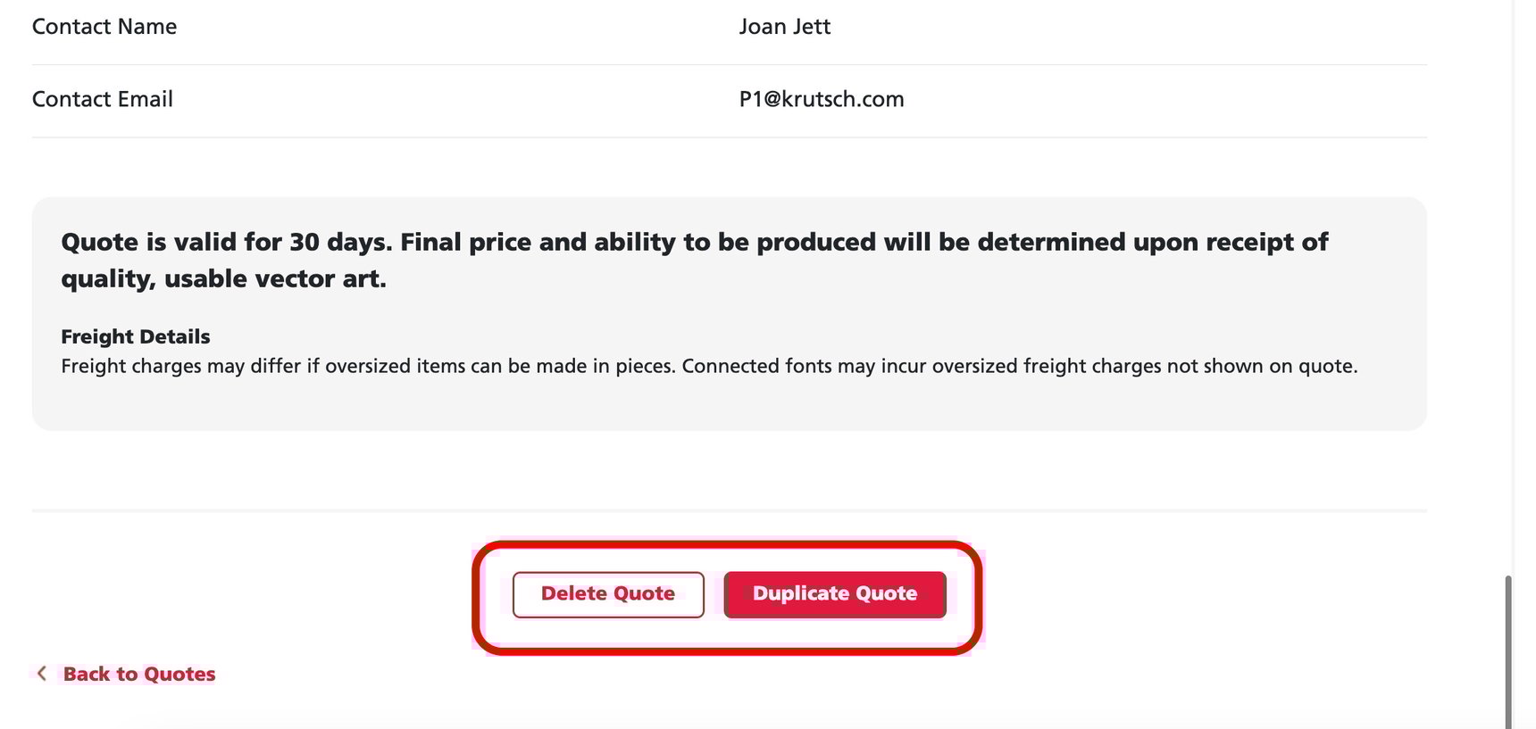Click the Delete Quote button
Screen dimensions: 1536x729
click(608, 594)
